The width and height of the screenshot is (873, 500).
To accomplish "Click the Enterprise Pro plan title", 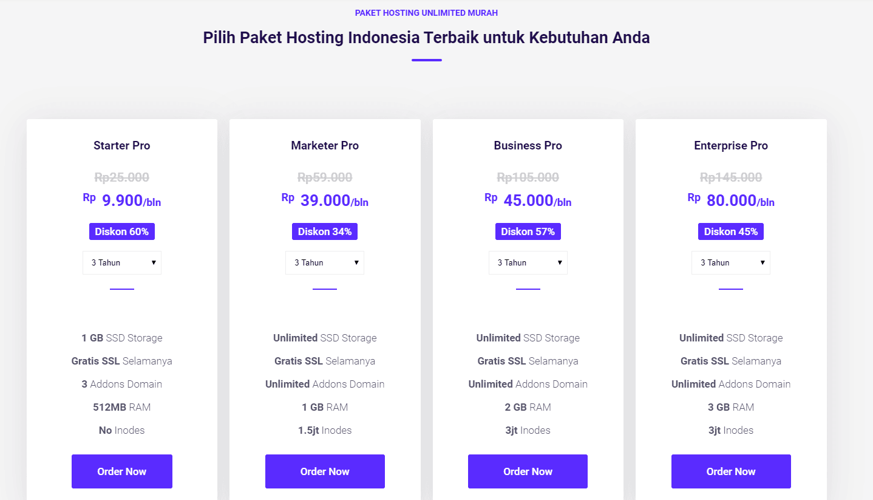I will tap(731, 146).
